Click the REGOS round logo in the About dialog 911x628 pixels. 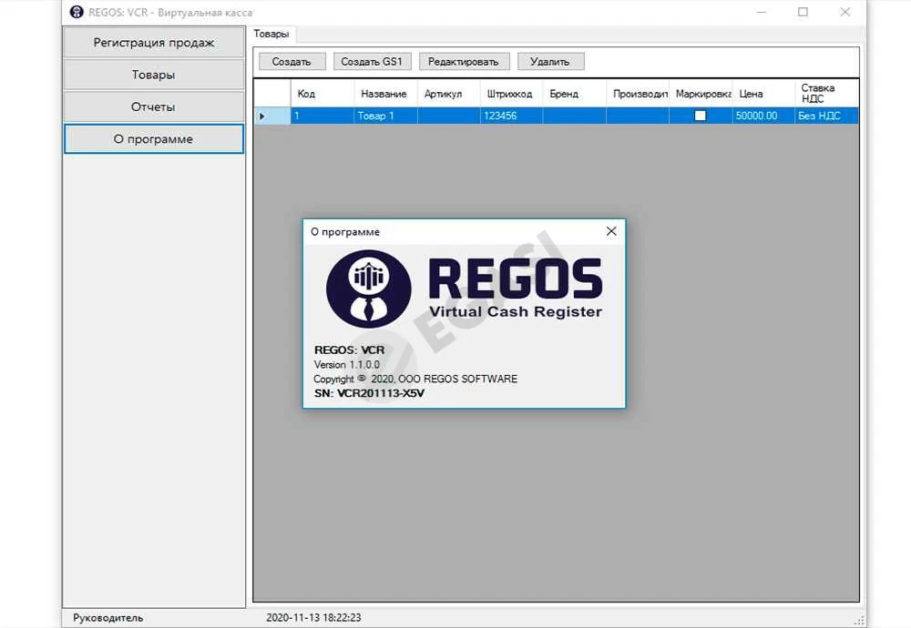tap(368, 289)
